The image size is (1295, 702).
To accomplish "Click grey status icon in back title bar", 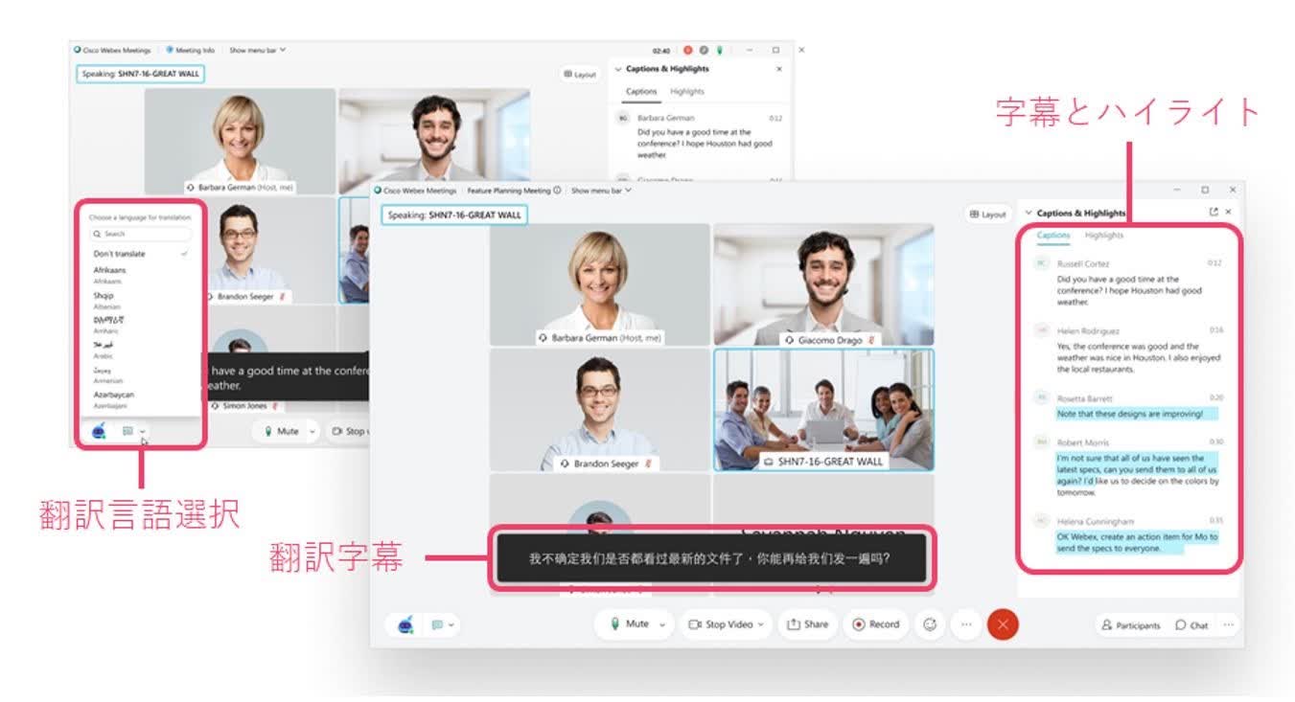I will click(x=704, y=49).
